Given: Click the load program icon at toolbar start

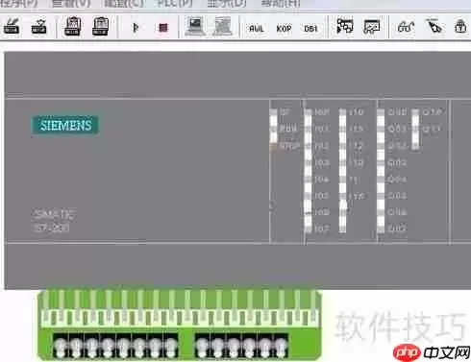Looking at the screenshot, I should pos(12,27).
